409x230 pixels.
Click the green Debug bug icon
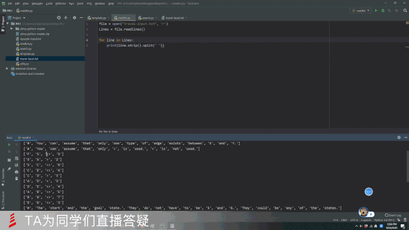(383, 11)
